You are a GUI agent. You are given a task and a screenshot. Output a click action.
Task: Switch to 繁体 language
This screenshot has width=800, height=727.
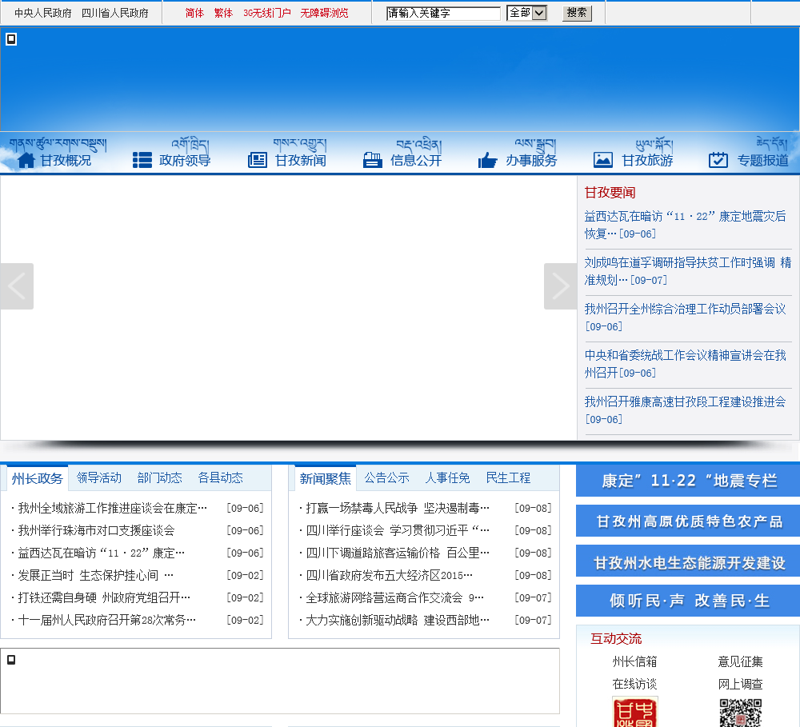click(x=223, y=14)
